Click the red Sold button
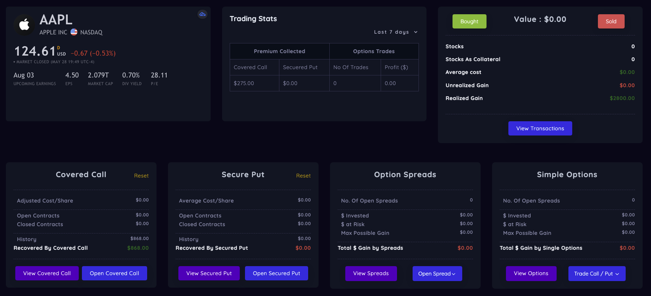 point(611,22)
